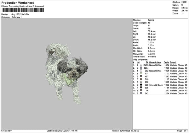
Task: Click the Machine value Tajima
Action: 151,19
